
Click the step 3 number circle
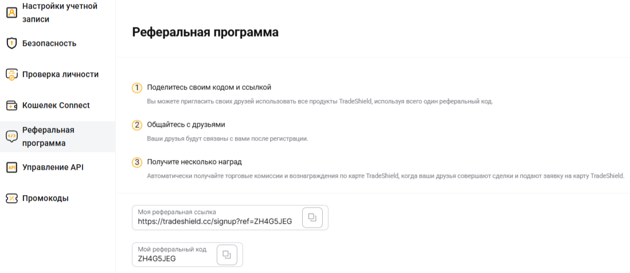coord(137,162)
